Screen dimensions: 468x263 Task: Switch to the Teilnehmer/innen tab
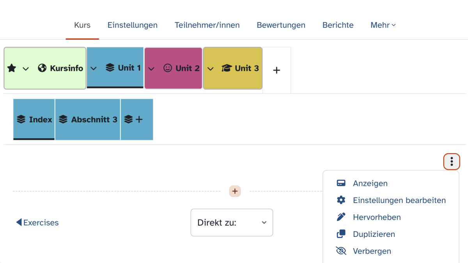(207, 25)
